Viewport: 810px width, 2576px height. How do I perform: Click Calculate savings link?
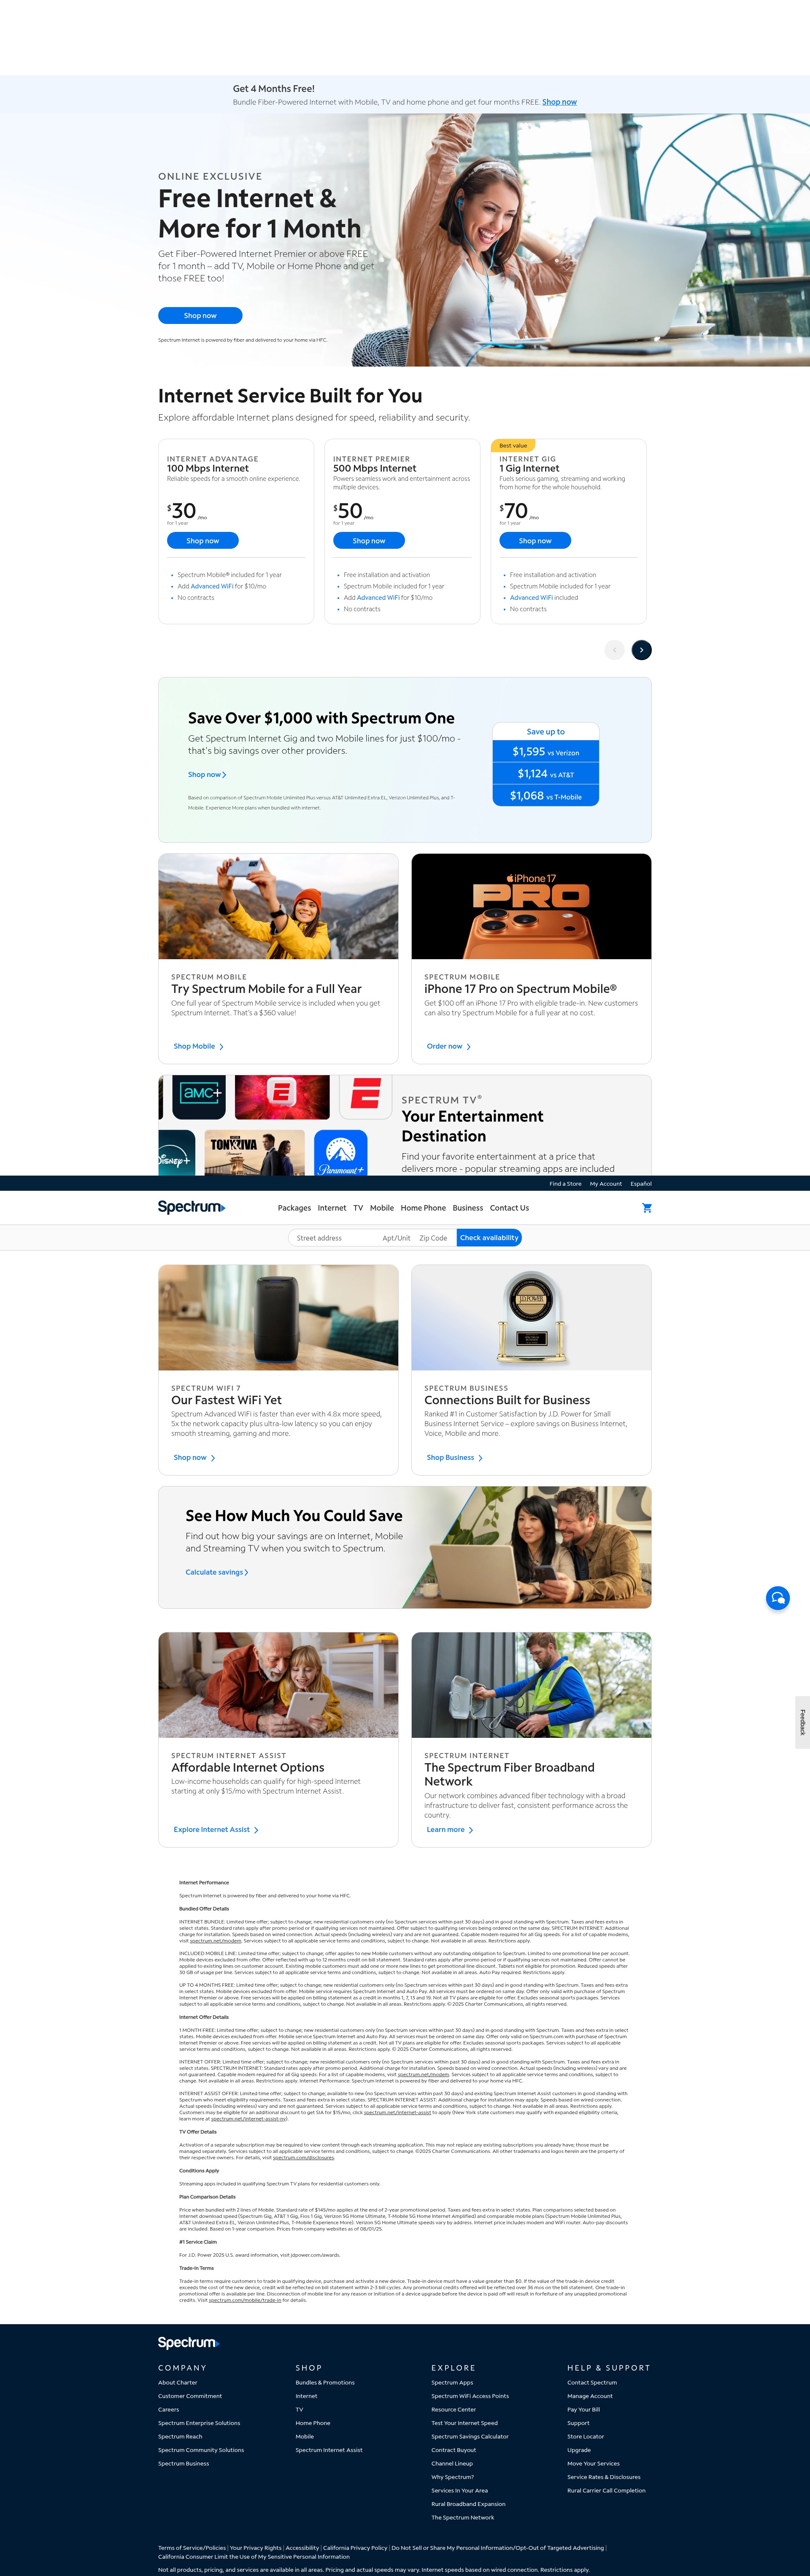pos(217,1572)
